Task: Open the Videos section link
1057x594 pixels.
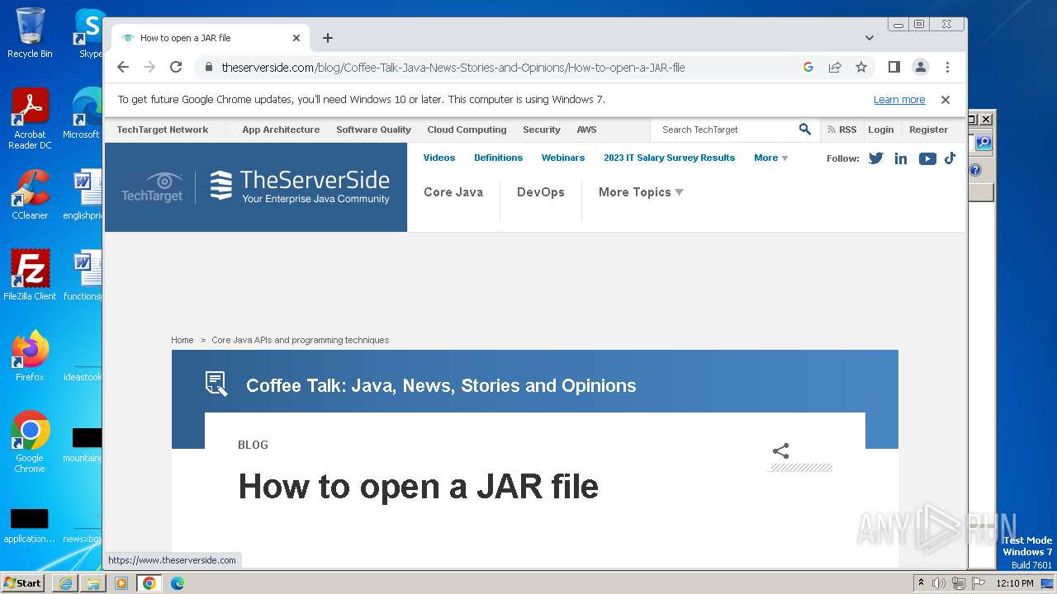Action: pos(439,158)
